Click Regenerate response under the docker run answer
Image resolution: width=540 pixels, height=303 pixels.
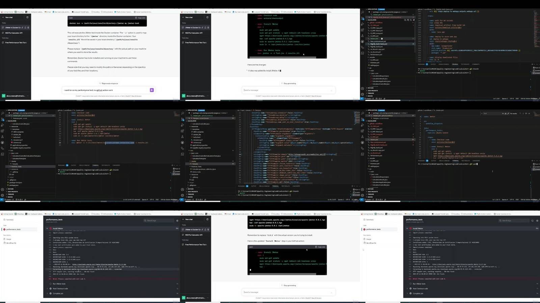[x=109, y=83]
